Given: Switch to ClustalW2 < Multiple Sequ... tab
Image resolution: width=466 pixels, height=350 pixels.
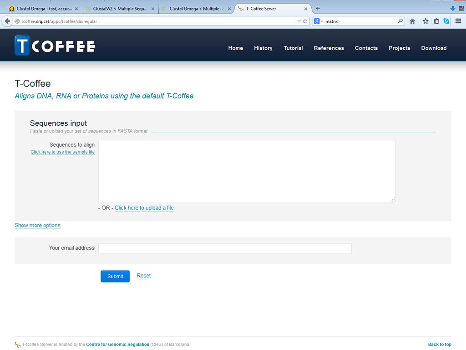Looking at the screenshot, I should (x=120, y=9).
